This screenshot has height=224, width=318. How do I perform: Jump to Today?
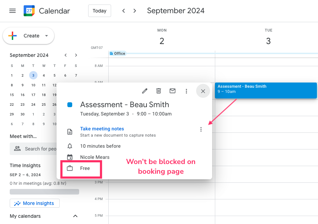(x=99, y=11)
